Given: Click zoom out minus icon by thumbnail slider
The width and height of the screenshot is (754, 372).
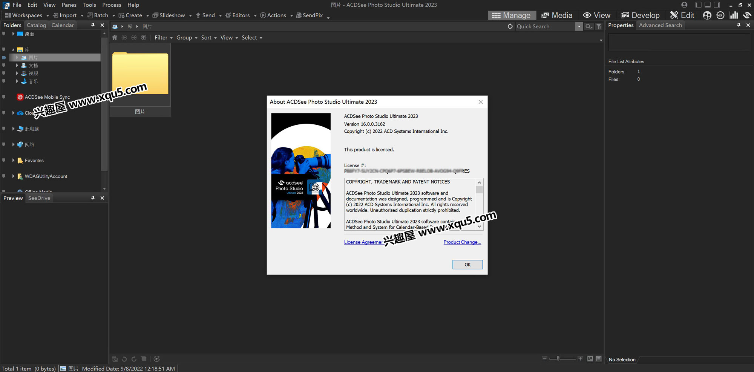Looking at the screenshot, I should [544, 358].
